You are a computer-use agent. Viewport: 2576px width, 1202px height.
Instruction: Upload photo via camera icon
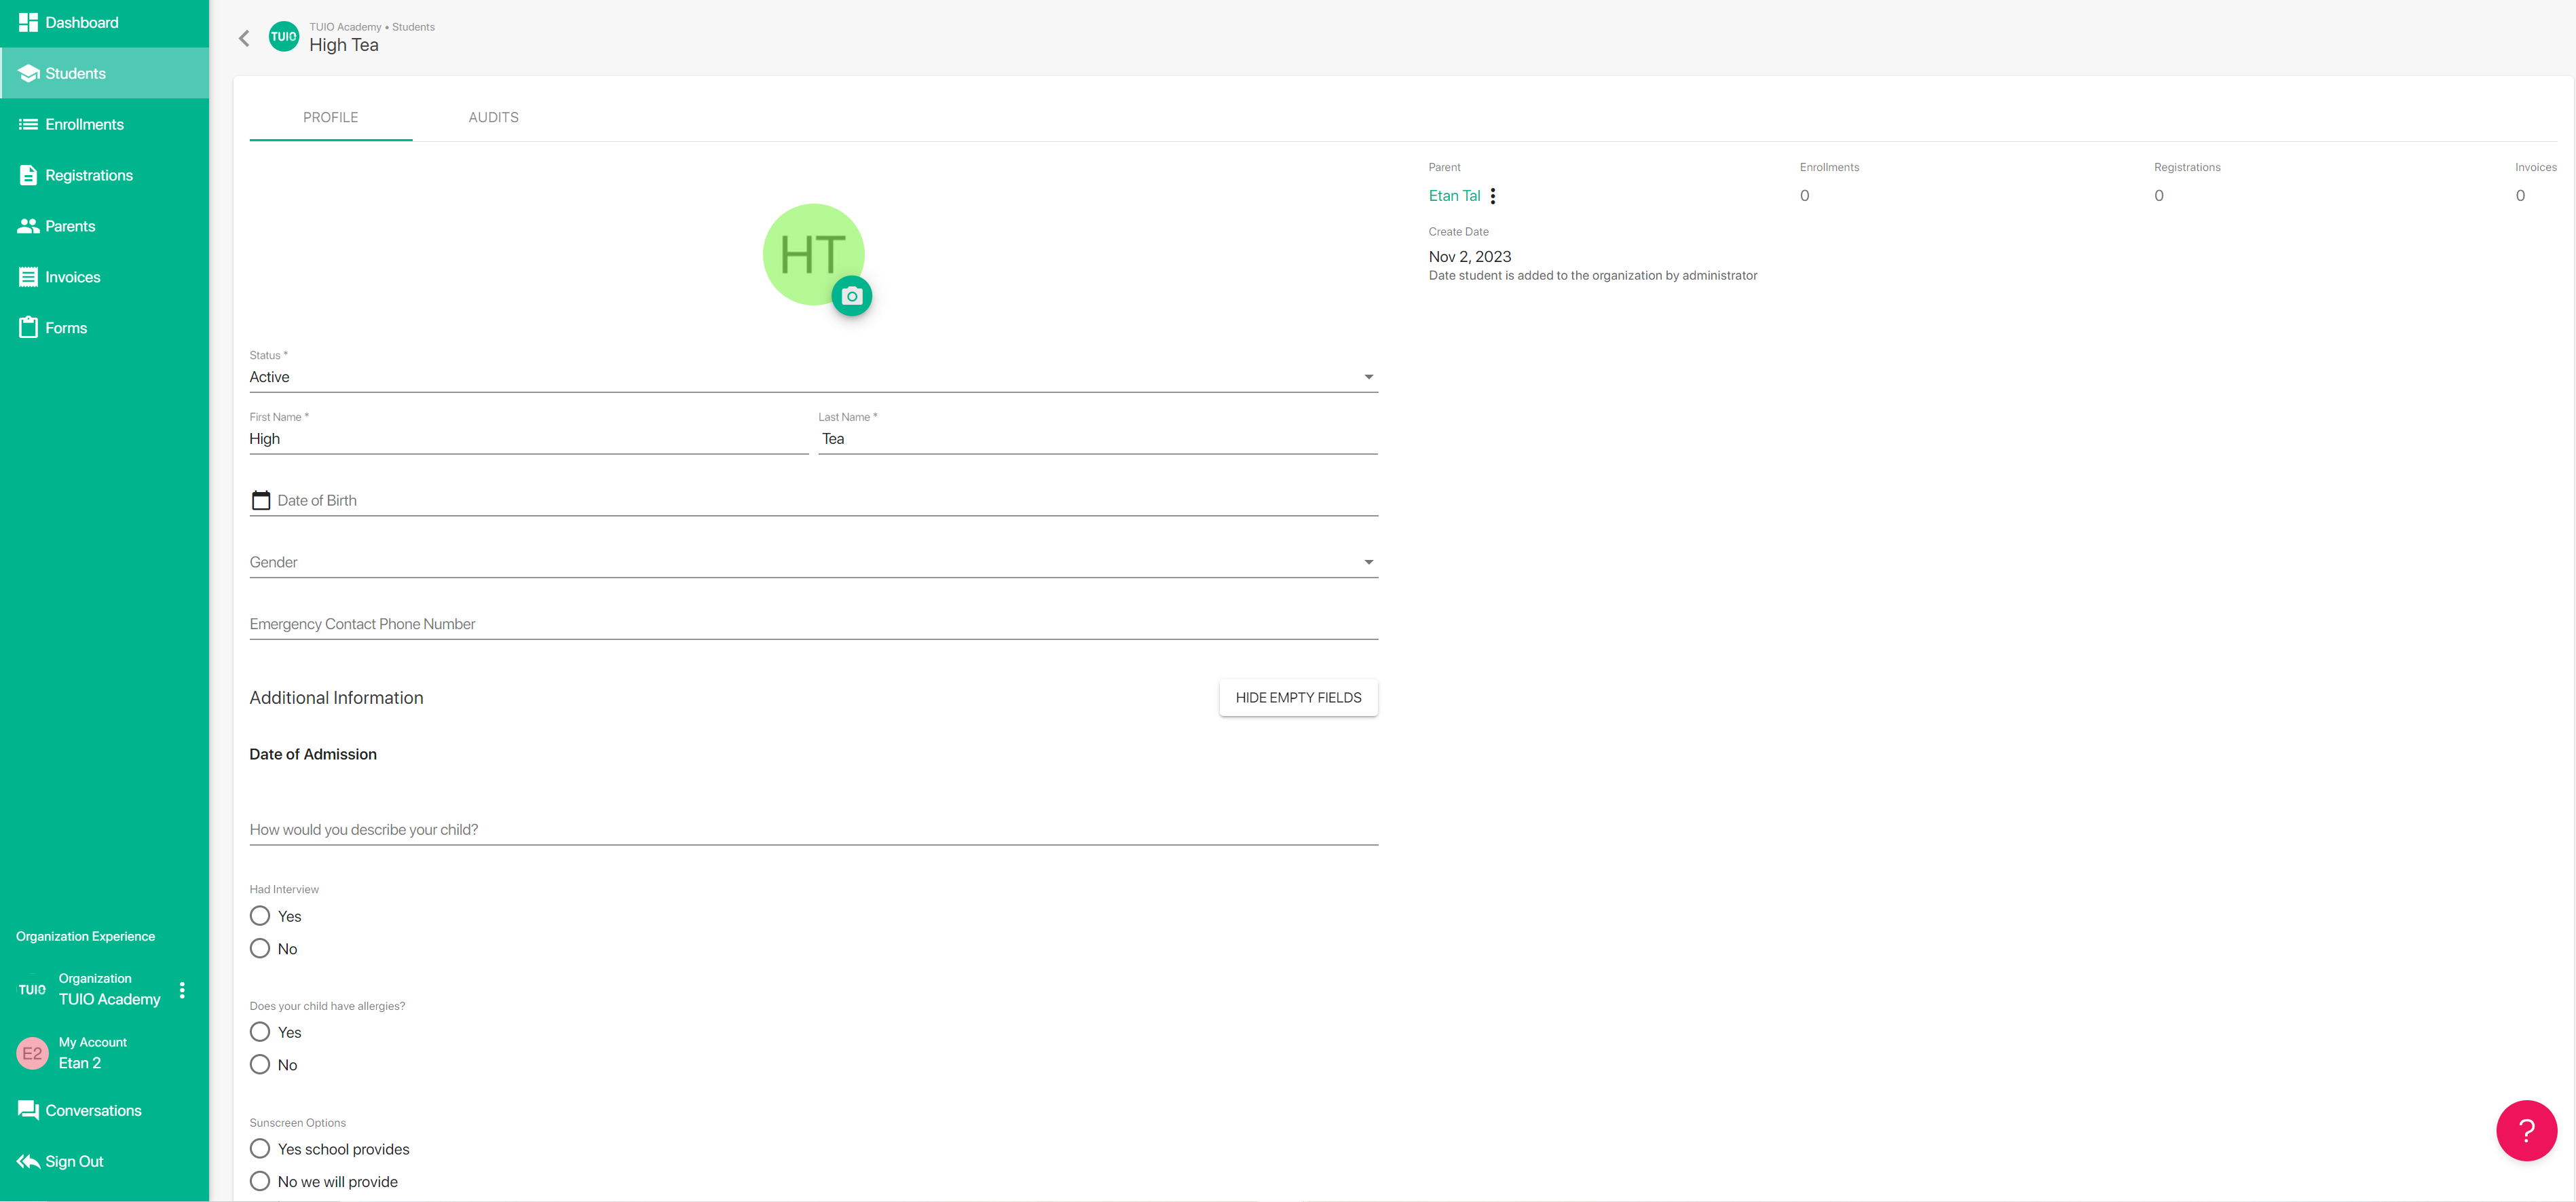pyautogui.click(x=852, y=296)
